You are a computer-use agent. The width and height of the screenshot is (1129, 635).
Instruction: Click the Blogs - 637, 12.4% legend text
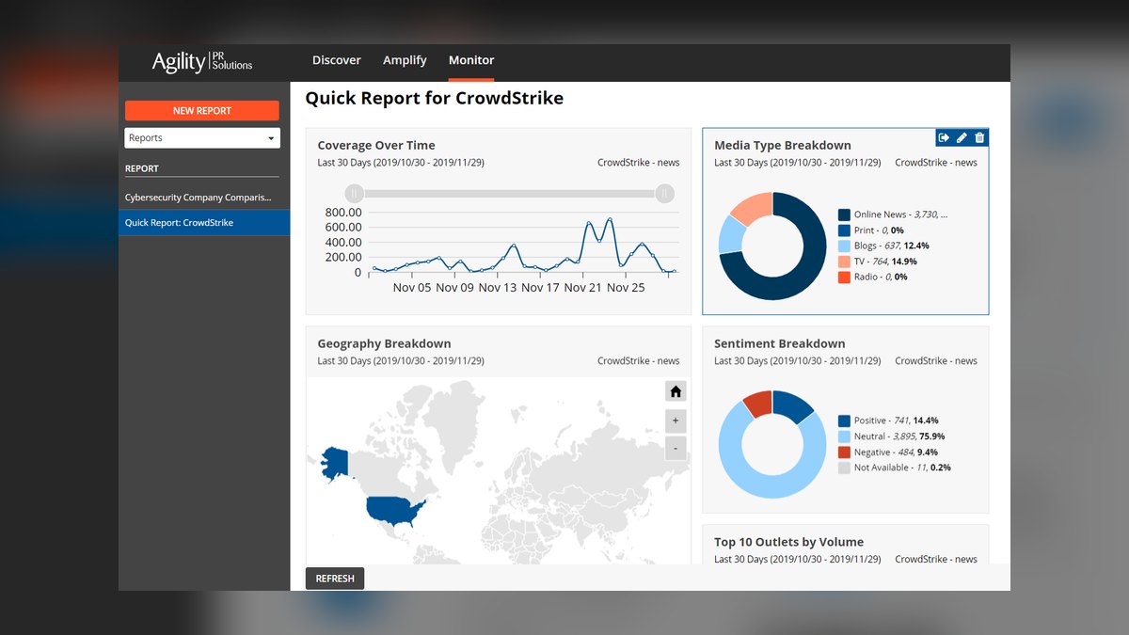(x=892, y=246)
